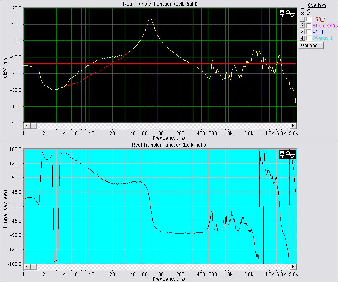Click the left scroll arrow under the magnitude plot
The width and height of the screenshot is (338, 282).
27,126
